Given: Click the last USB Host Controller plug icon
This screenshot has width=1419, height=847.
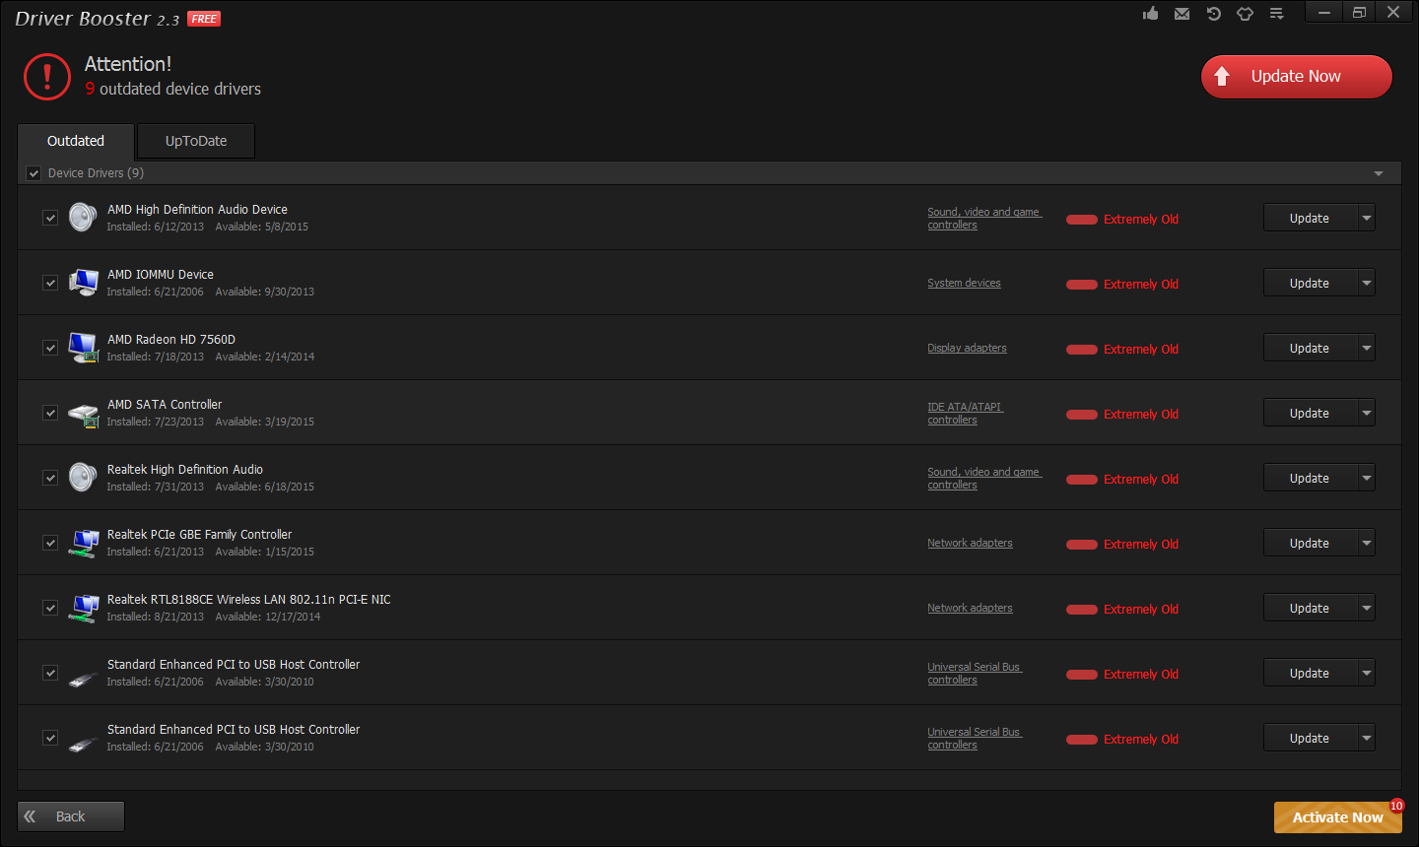Looking at the screenshot, I should (83, 743).
